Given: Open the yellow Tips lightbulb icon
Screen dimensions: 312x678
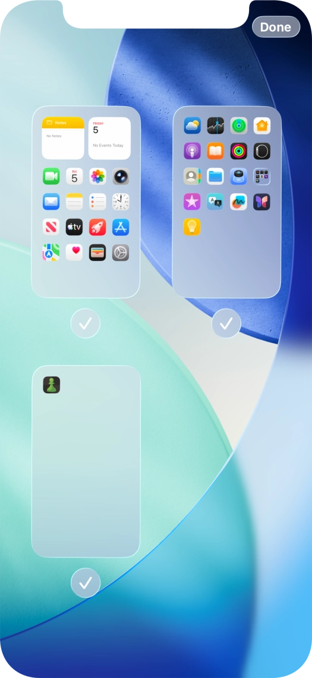Looking at the screenshot, I should (x=192, y=227).
